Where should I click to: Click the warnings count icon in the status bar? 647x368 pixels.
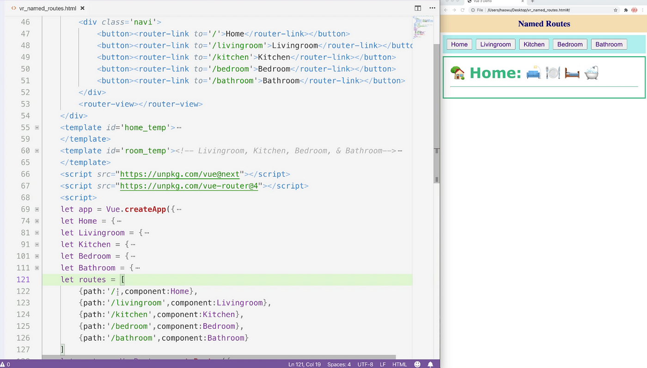tap(5, 364)
